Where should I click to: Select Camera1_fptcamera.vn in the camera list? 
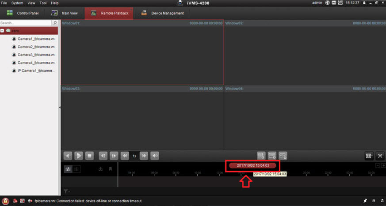36,39
